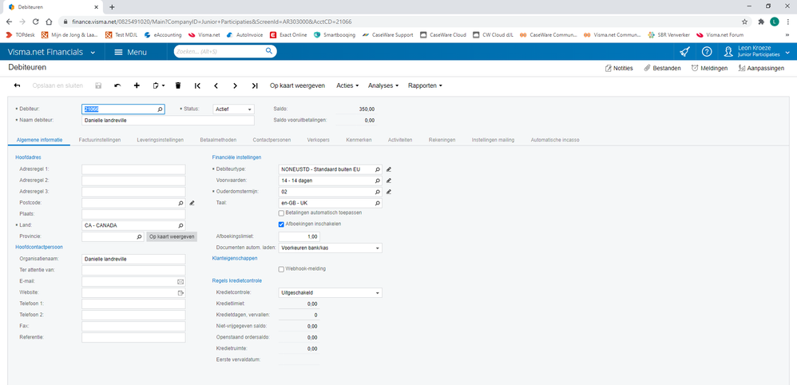This screenshot has width=797, height=385.
Task: Open Notities in the top right
Action: pyautogui.click(x=619, y=68)
